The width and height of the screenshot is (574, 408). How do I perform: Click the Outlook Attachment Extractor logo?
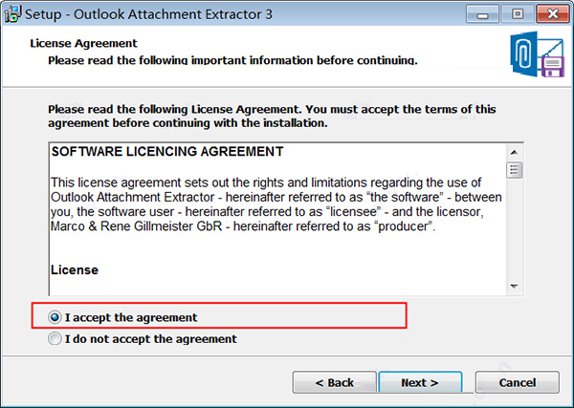[537, 54]
